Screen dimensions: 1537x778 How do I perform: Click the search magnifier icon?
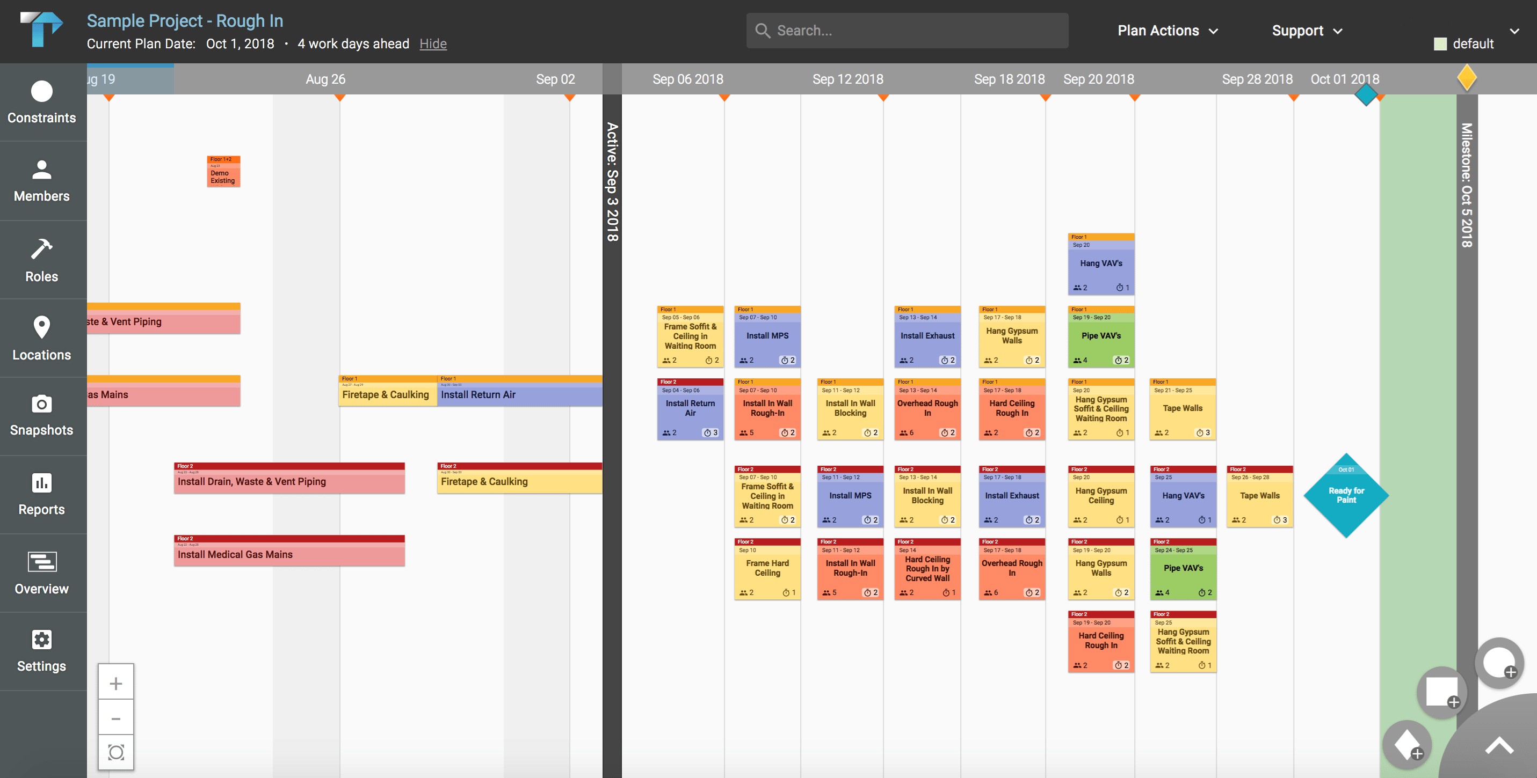tap(763, 30)
